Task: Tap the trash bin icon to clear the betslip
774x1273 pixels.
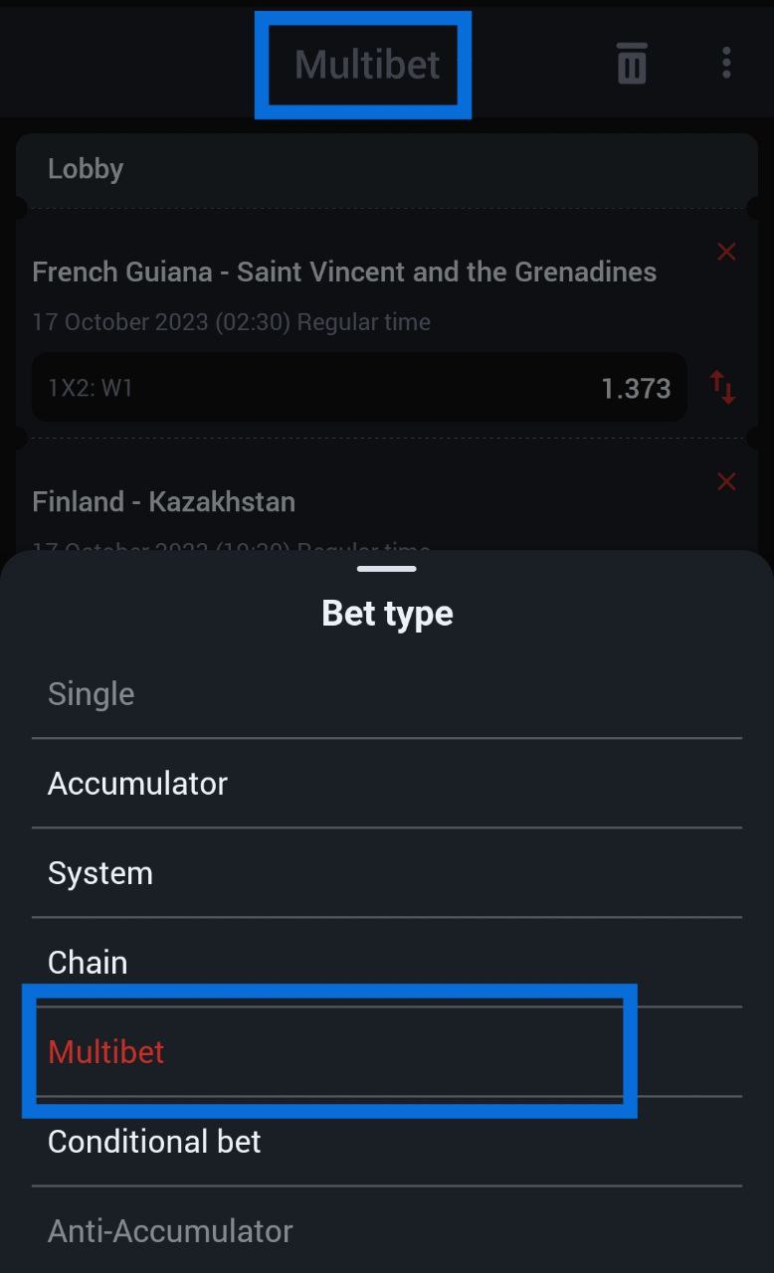Action: coord(632,64)
